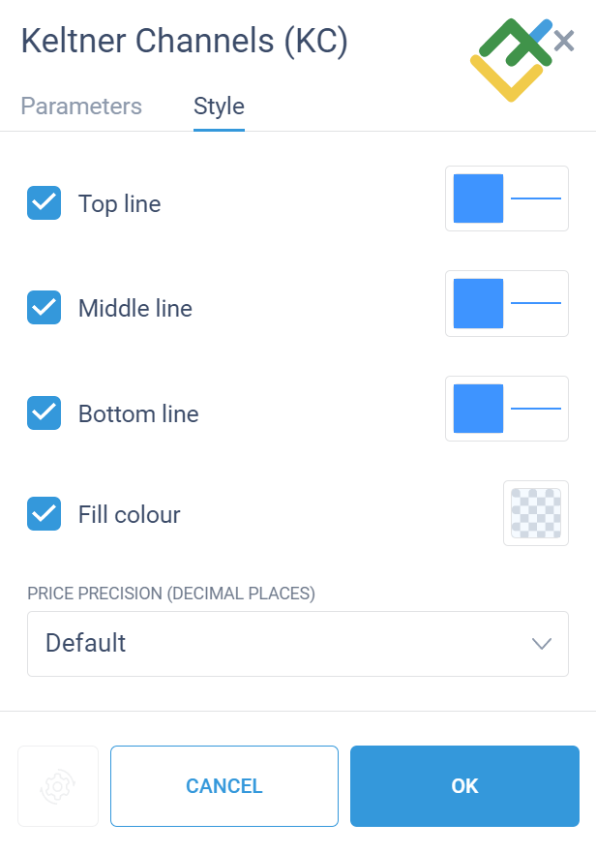
Task: Open the defaults gear settings icon
Action: [x=58, y=786]
